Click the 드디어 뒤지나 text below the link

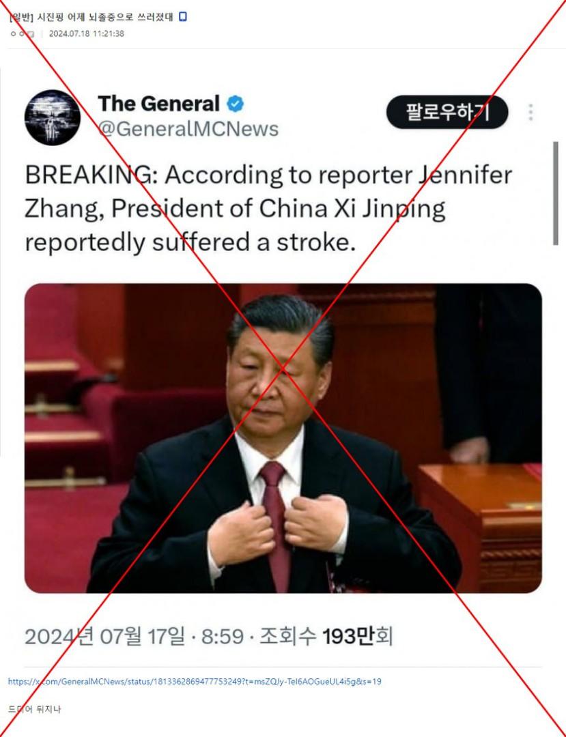(34, 709)
